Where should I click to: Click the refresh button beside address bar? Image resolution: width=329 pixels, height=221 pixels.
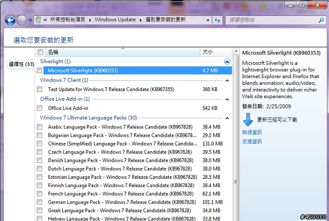click(217, 20)
